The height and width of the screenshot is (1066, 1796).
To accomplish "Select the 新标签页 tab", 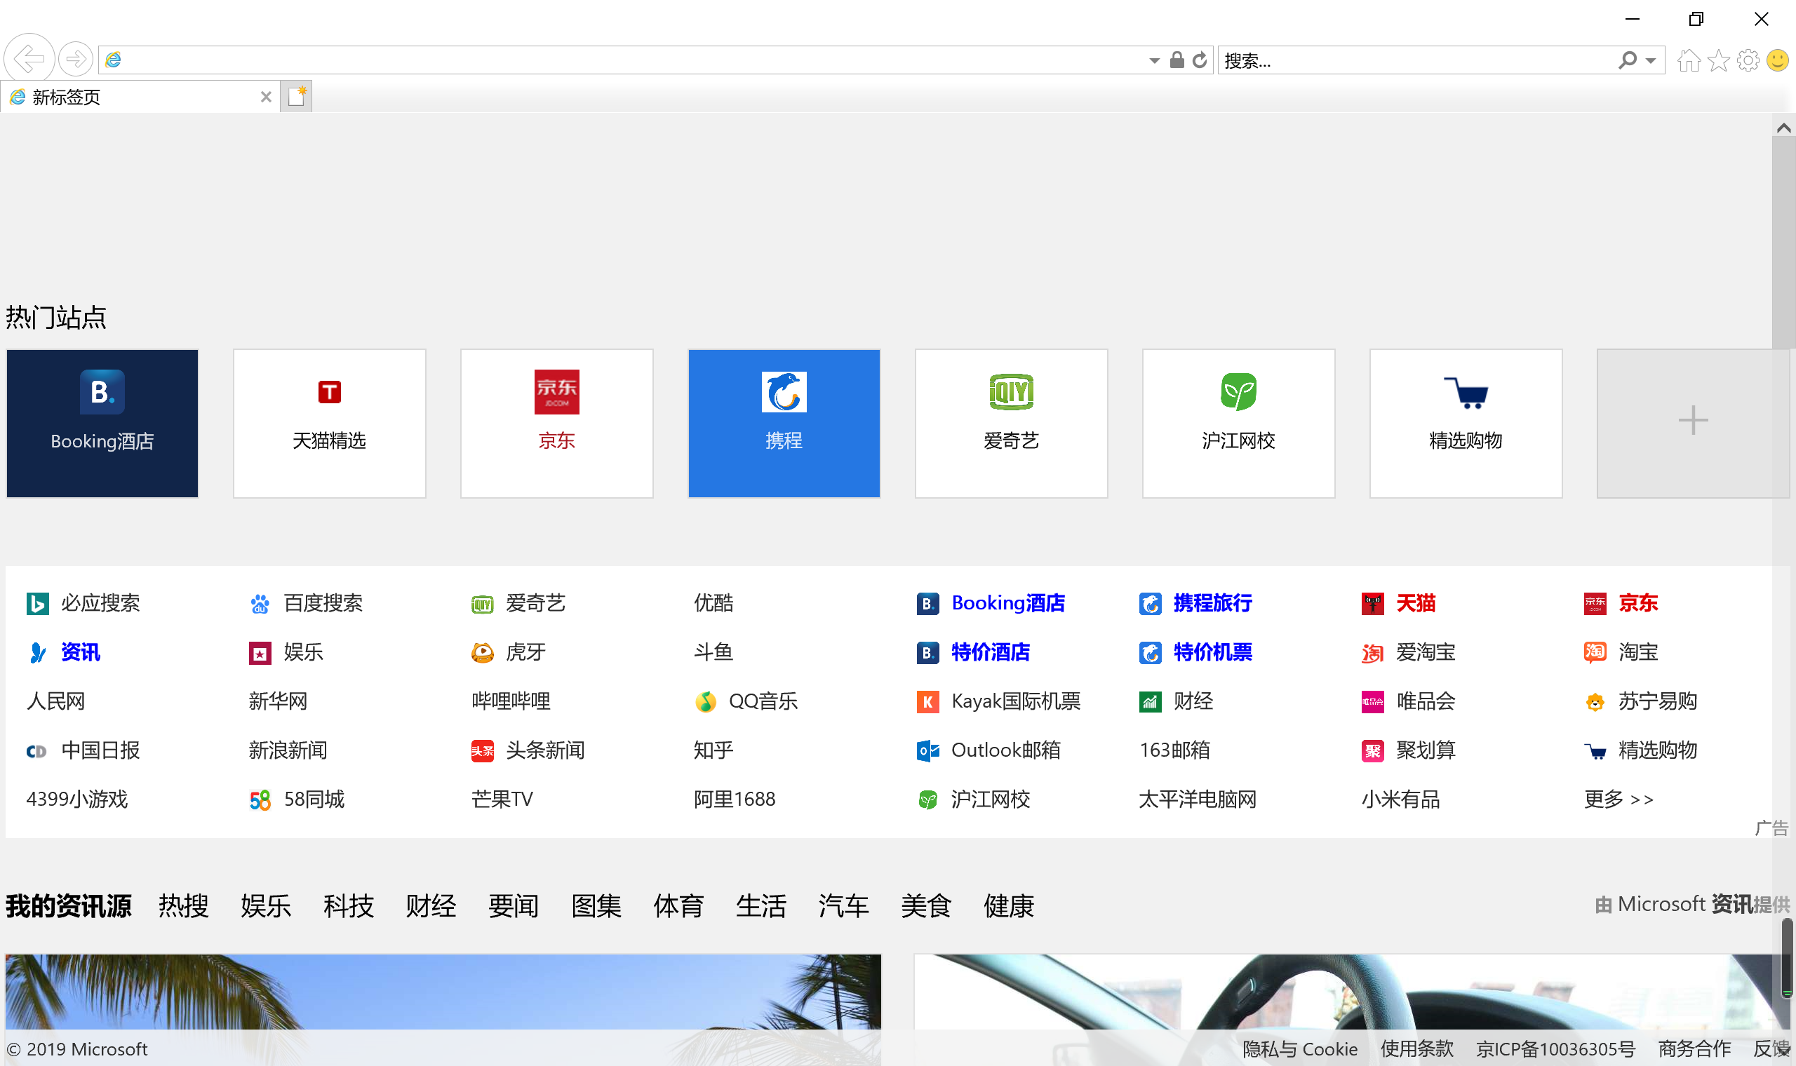I will (x=140, y=97).
